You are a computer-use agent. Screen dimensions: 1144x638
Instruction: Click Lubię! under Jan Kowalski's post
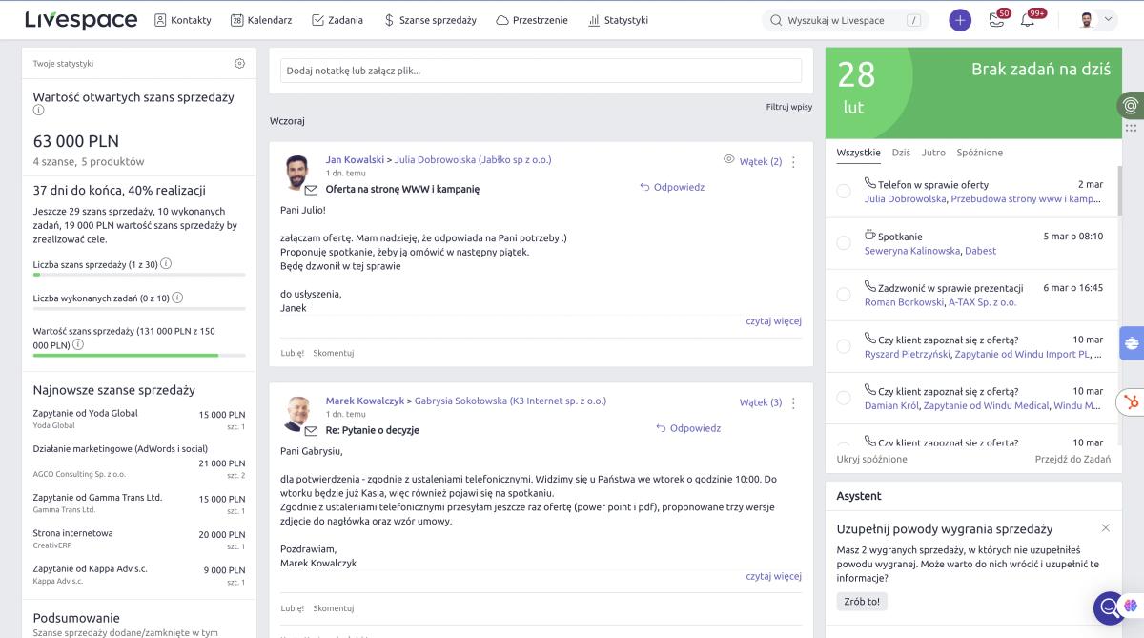pos(292,353)
